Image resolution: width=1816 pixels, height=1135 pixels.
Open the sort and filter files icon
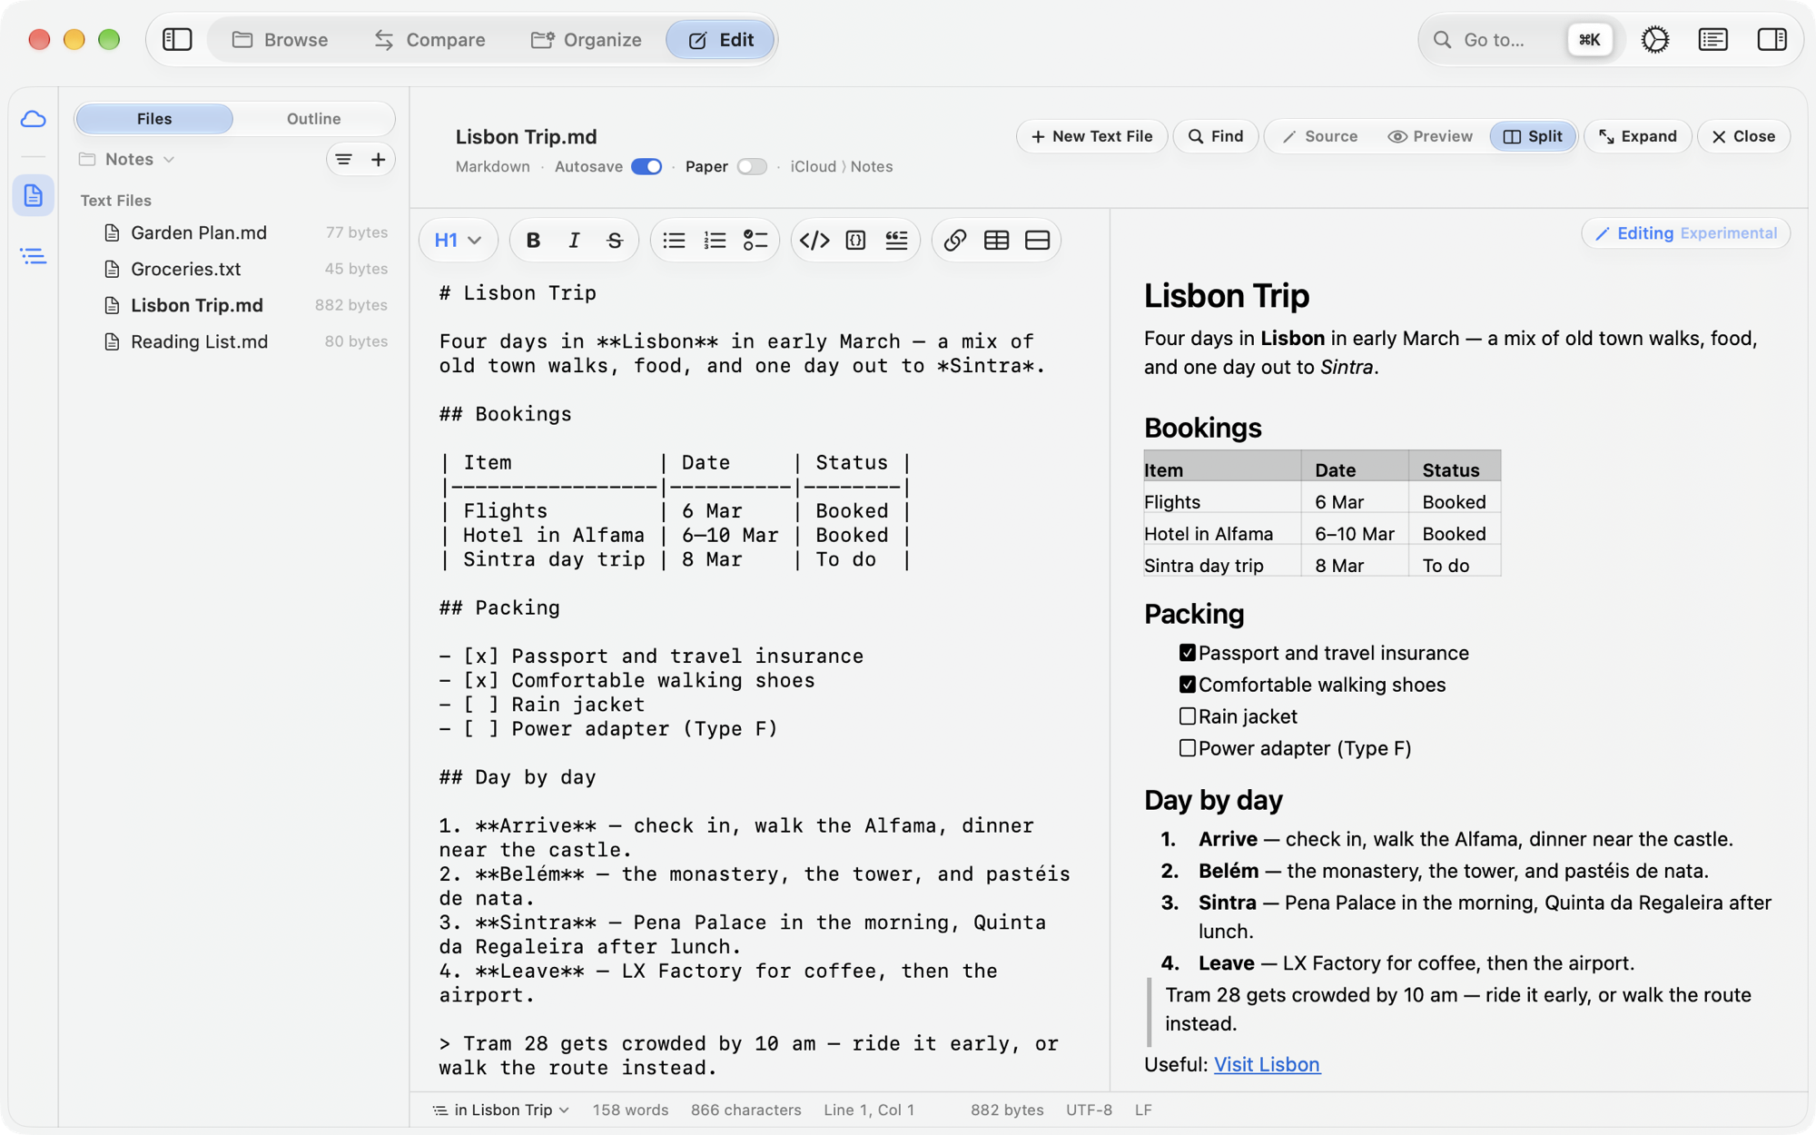pos(343,160)
